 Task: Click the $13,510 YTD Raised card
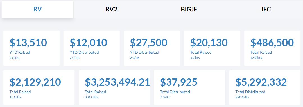tap(31, 48)
